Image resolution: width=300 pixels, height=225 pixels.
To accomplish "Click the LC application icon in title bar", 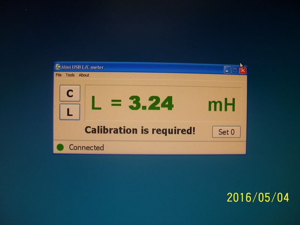I will [57, 67].
